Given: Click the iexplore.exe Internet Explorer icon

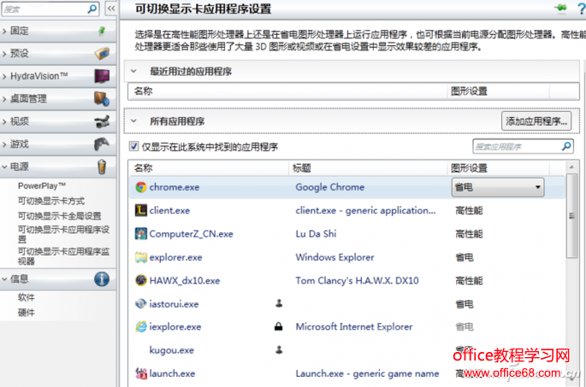Looking at the screenshot, I should (141, 327).
